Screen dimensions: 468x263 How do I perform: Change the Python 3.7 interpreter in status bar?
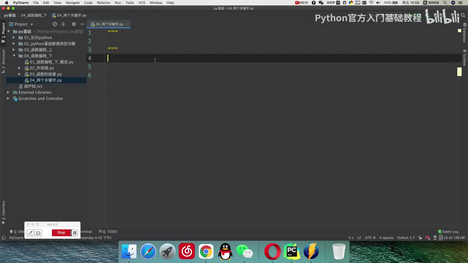coord(406,238)
